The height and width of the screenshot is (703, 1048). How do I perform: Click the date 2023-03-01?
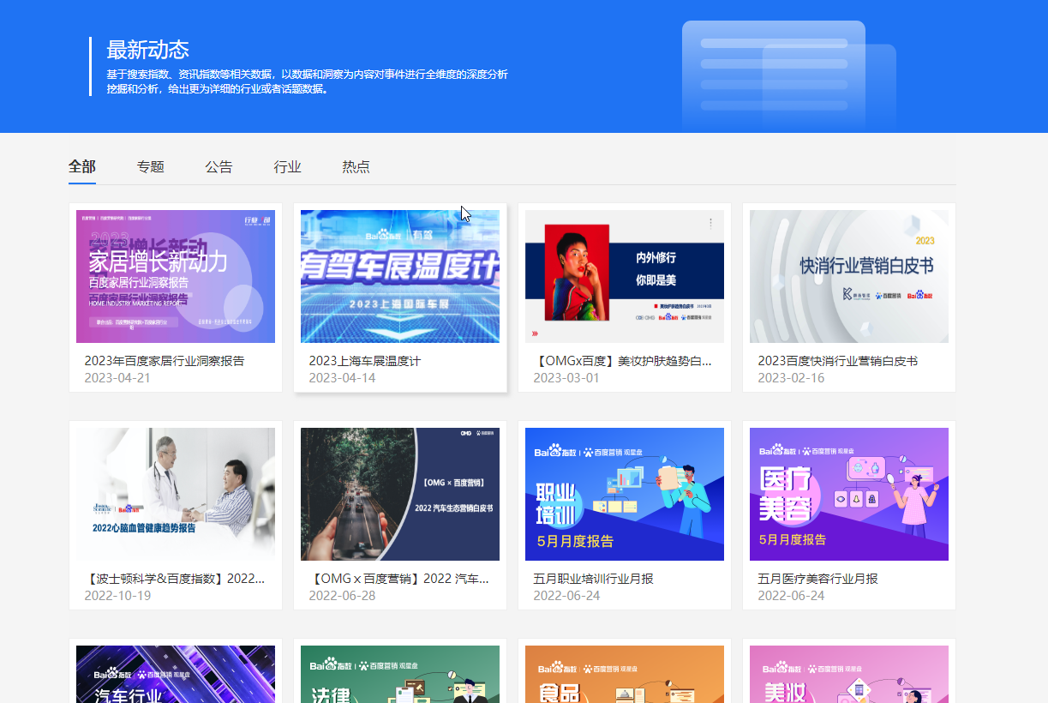click(566, 378)
